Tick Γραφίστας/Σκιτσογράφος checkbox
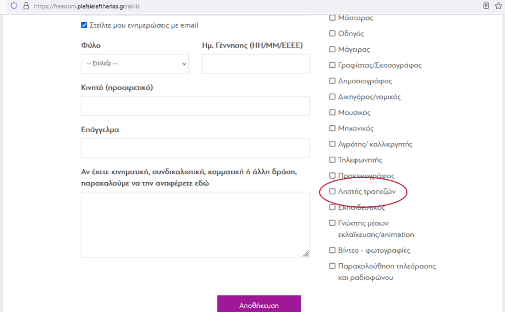Viewport: 505px width, 312px height. pyautogui.click(x=332, y=65)
